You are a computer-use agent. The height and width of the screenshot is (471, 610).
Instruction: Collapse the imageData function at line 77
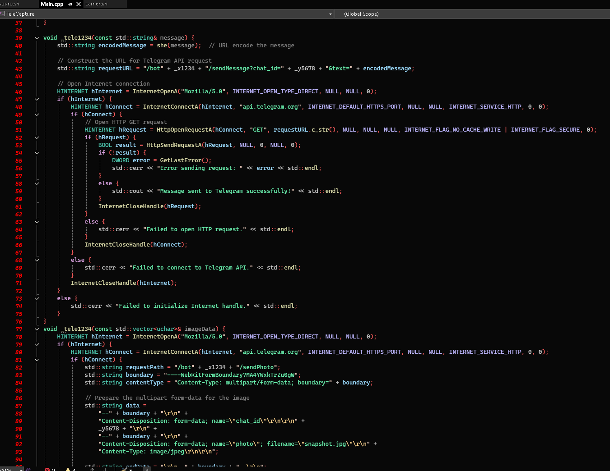[37, 329]
